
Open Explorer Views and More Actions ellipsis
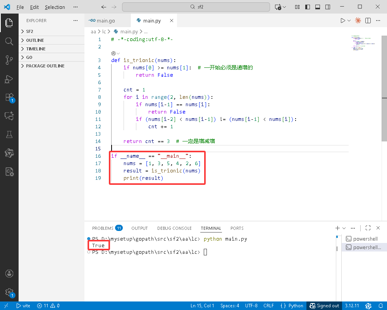click(x=76, y=21)
